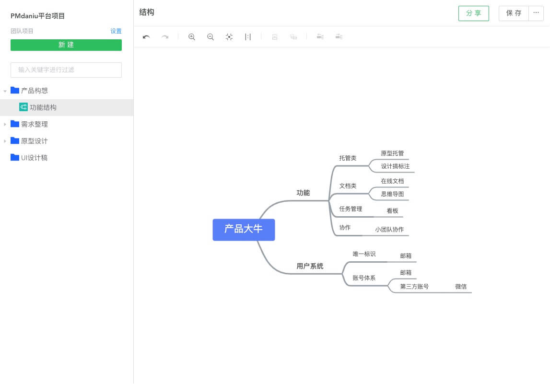Click the 分享 share button
This screenshot has width=550, height=384.
473,13
